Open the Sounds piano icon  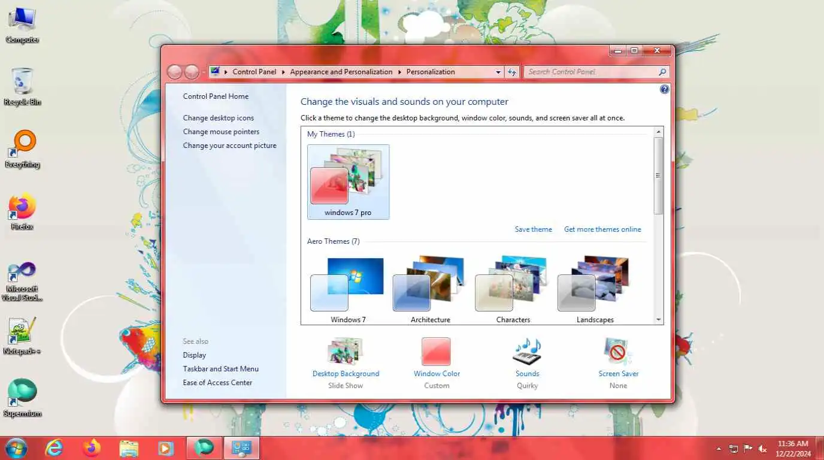point(527,352)
